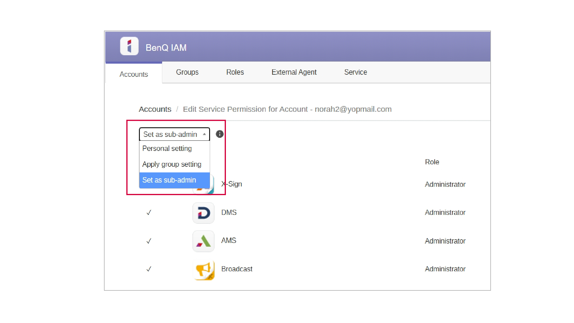This screenshot has width=574, height=323.
Task: Select Apply group setting option
Action: [x=172, y=164]
